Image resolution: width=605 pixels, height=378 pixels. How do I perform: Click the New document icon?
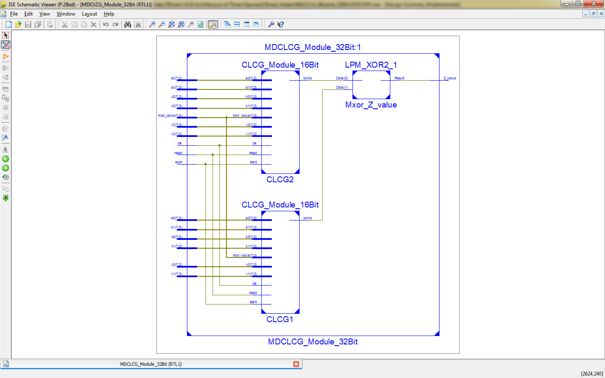8,24
